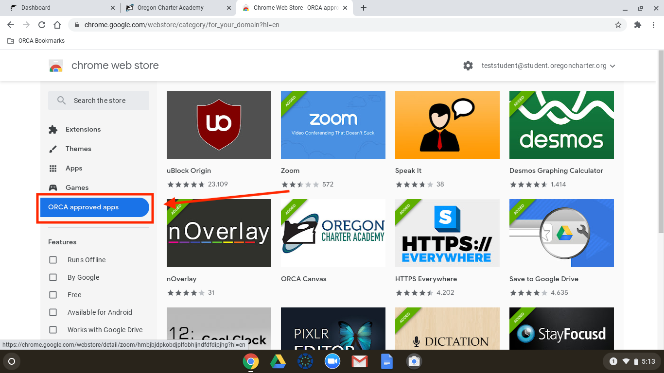Open the ORCA Canvas app thumbnail
Image resolution: width=664 pixels, height=373 pixels.
coord(333,233)
